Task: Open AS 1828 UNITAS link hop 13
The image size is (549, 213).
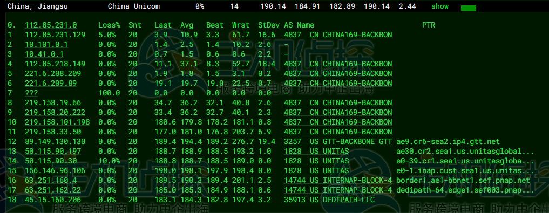Action: pyautogui.click(x=316, y=152)
